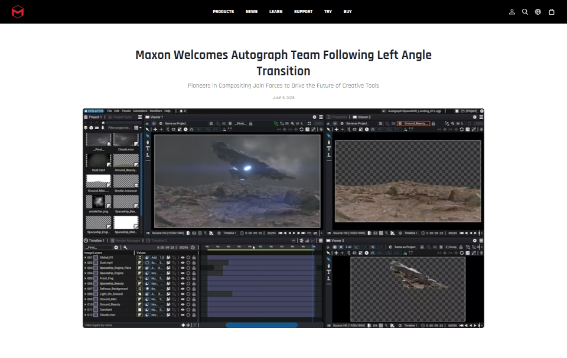Switch to the Timeline 1 tab
Screen dimensions: 567x358
pyautogui.click(x=94, y=241)
